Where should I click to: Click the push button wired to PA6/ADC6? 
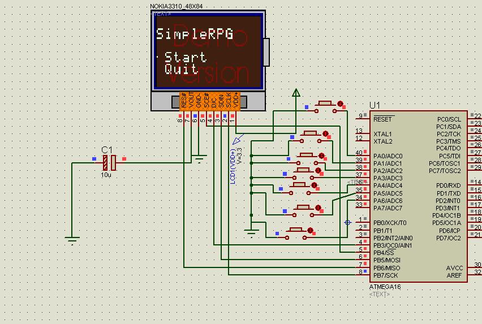(296, 234)
